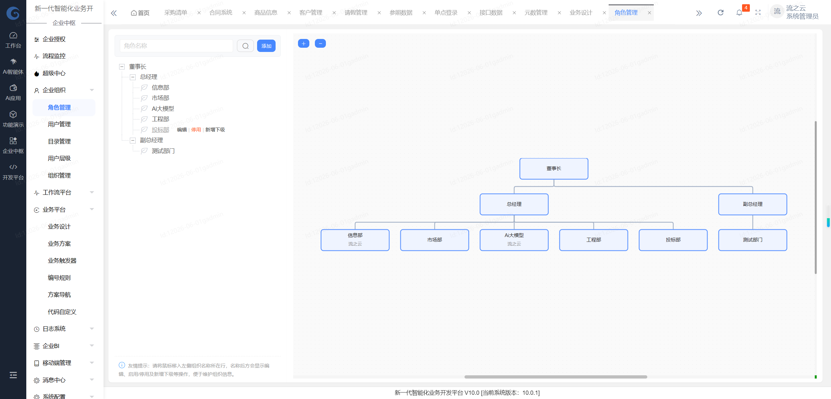Collapse the sidebar menu icon at bottom

[x=13, y=375]
